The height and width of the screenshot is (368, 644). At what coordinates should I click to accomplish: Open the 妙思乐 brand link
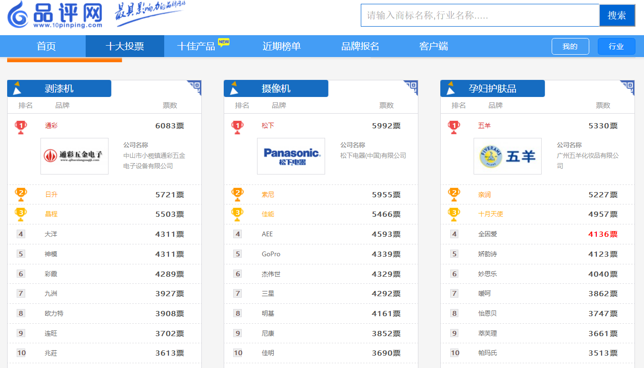coord(487,274)
